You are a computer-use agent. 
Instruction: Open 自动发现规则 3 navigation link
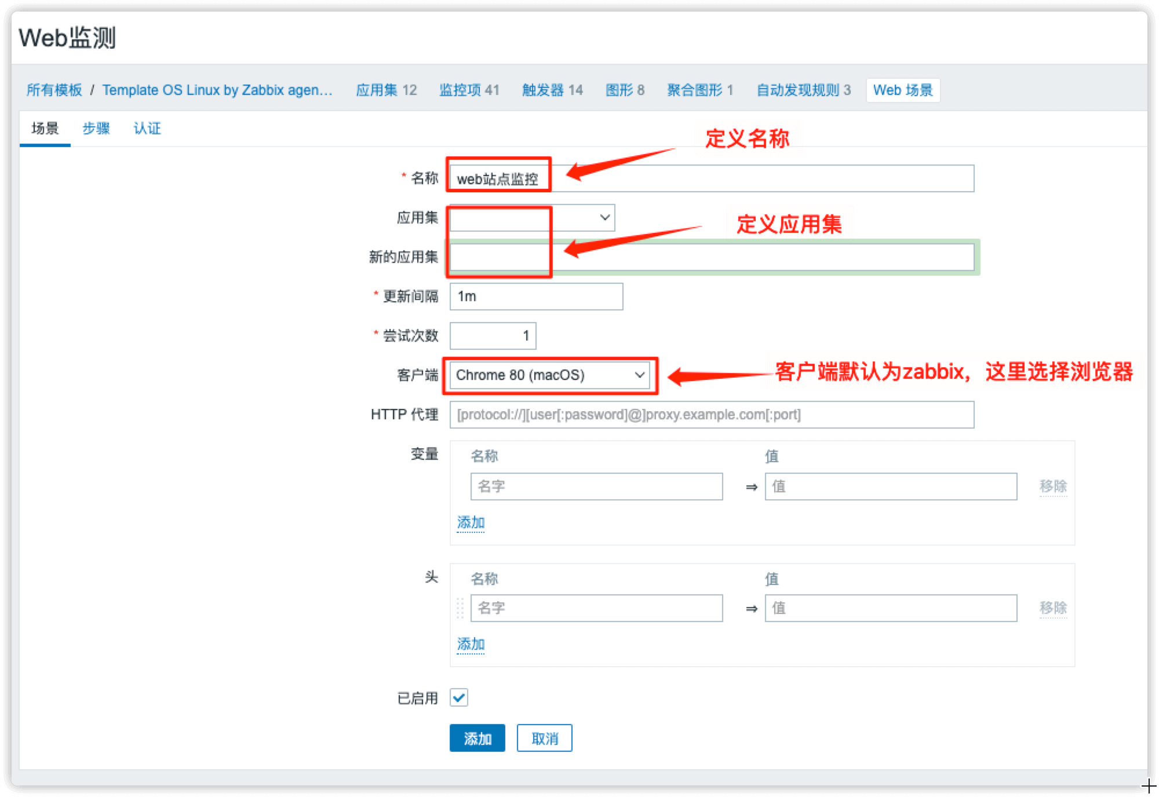[x=803, y=90]
